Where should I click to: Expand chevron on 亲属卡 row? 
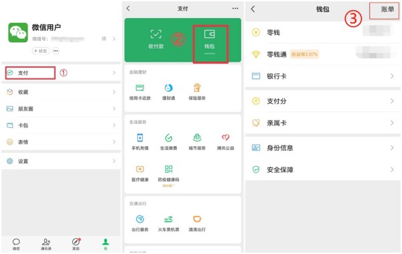pos(392,123)
